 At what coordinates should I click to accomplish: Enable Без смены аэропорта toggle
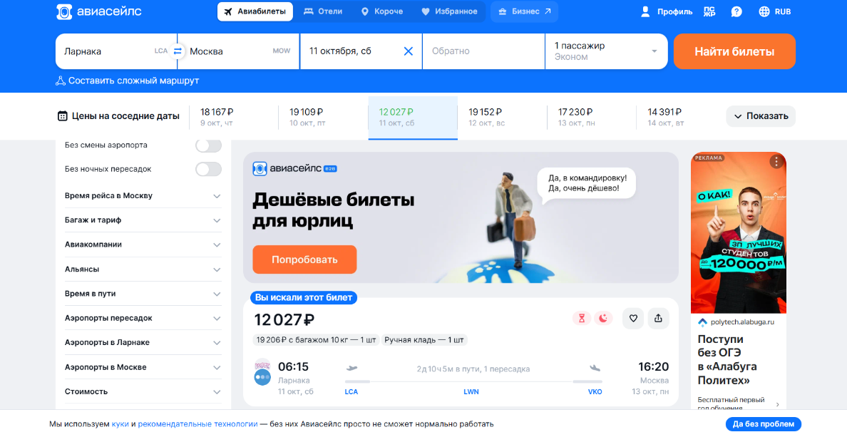[x=208, y=145]
